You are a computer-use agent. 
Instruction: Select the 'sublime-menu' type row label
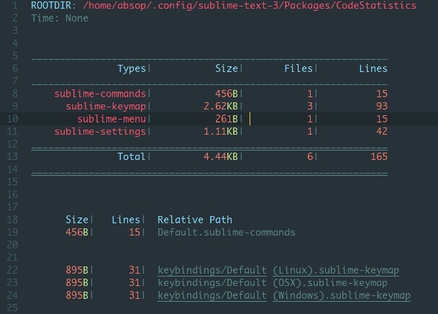pos(111,119)
